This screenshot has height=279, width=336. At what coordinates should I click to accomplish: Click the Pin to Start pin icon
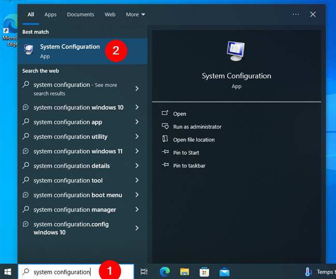[165, 152]
